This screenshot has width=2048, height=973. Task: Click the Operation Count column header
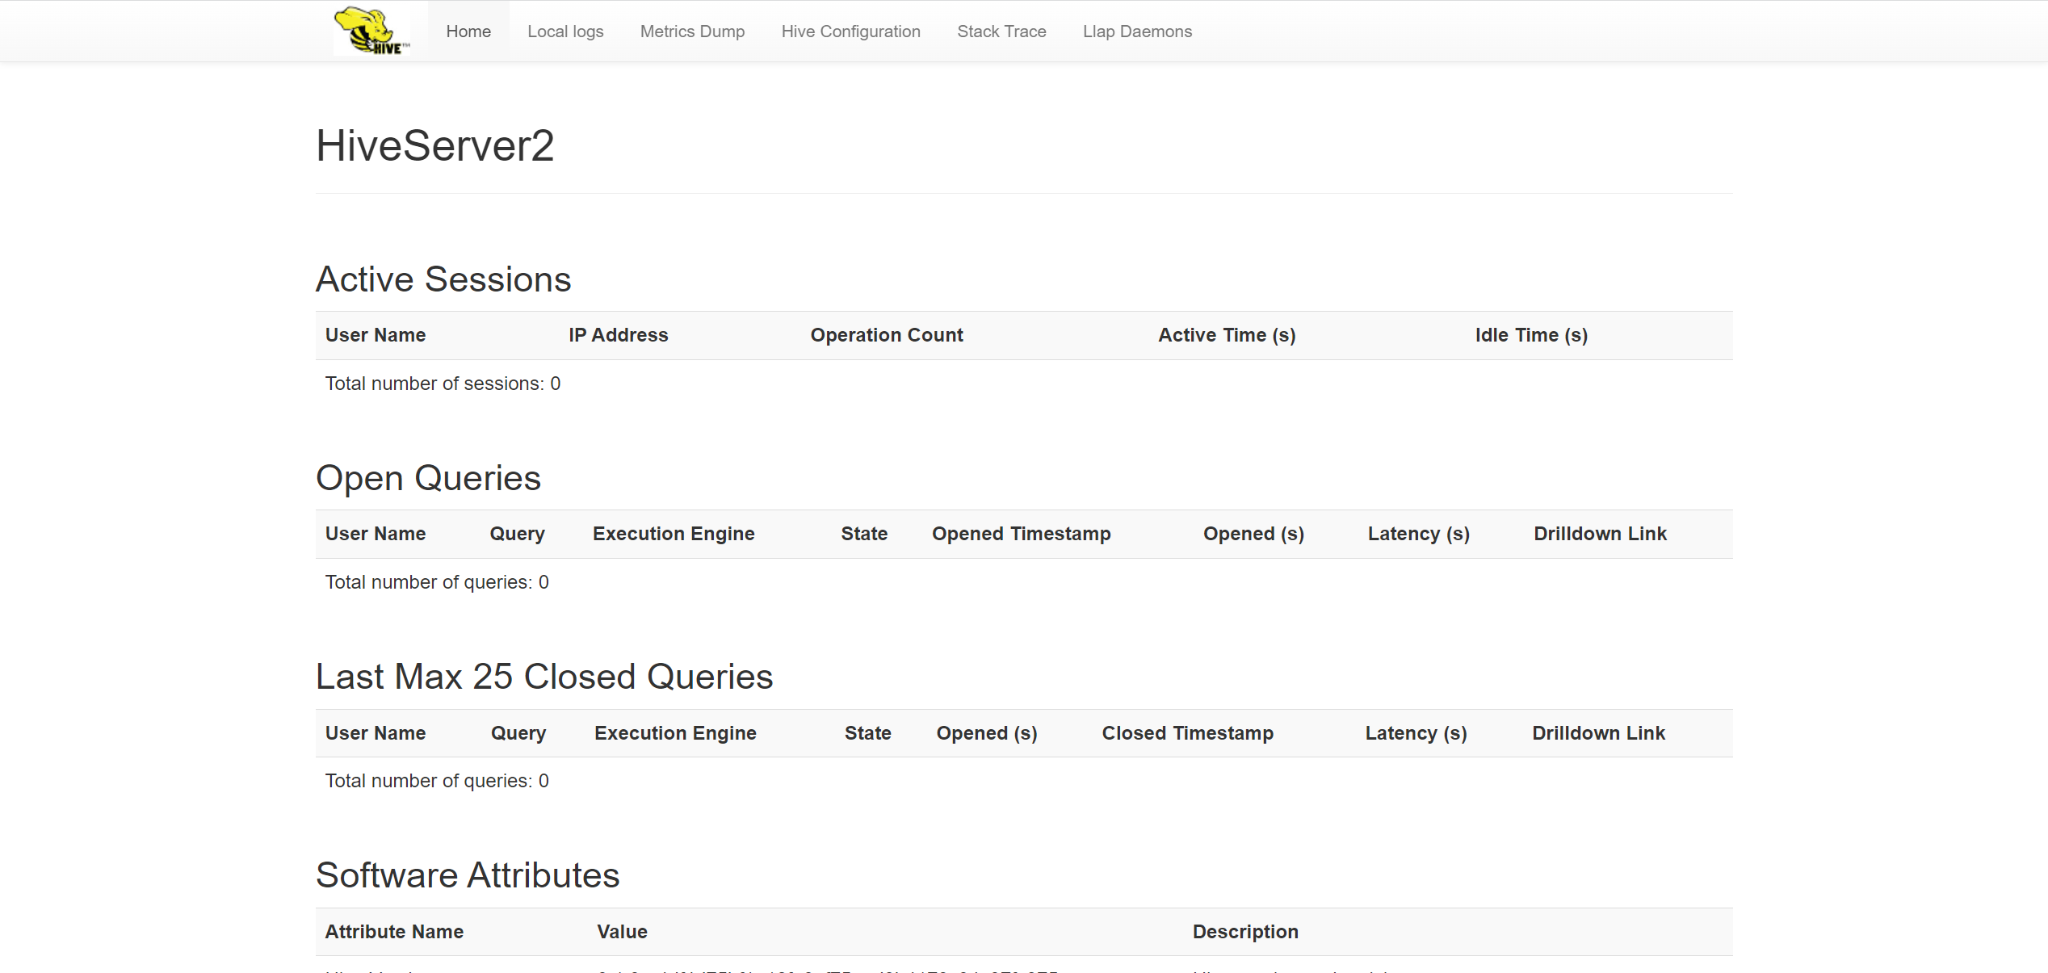point(887,335)
